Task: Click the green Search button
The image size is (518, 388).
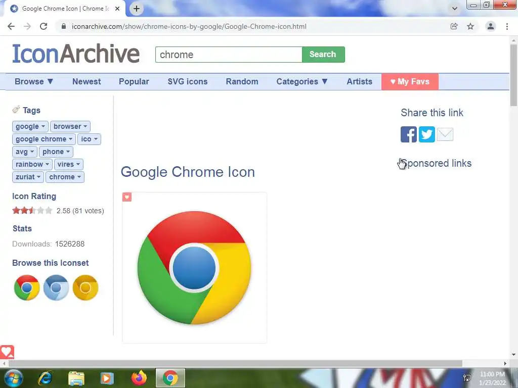Action: 323,55
